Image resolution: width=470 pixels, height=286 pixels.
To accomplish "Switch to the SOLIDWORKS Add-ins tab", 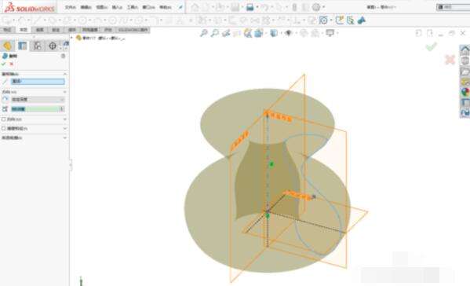I will point(133,30).
